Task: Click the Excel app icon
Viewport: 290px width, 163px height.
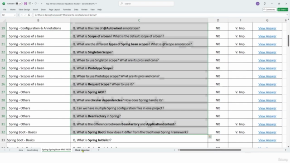Action: click(4, 4)
